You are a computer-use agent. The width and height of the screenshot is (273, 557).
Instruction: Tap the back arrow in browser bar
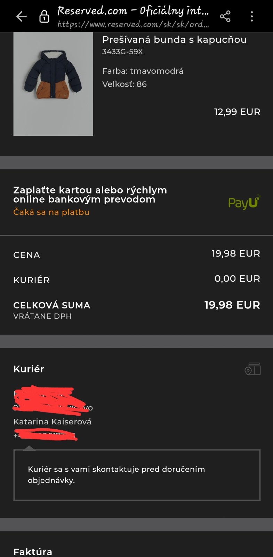point(22,16)
